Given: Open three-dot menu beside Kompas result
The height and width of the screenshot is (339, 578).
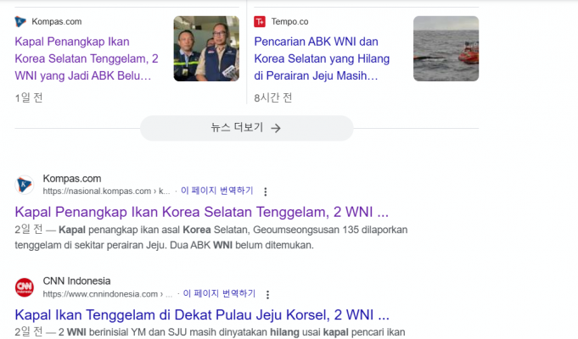Looking at the screenshot, I should click(266, 192).
